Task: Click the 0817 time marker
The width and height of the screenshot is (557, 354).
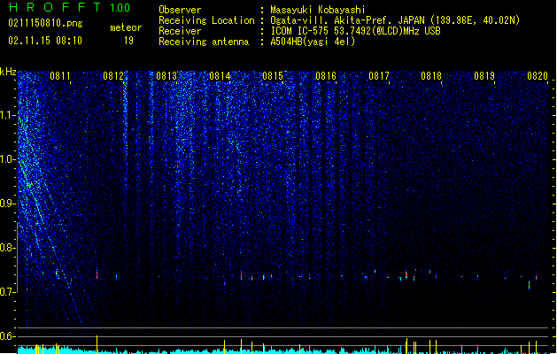Action: pyautogui.click(x=379, y=76)
